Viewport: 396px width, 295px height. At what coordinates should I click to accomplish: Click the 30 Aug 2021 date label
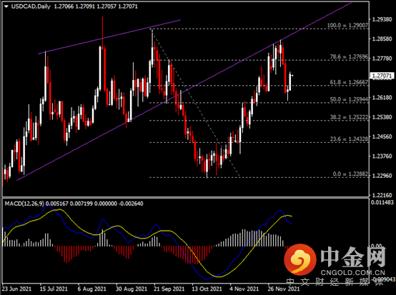(x=132, y=289)
